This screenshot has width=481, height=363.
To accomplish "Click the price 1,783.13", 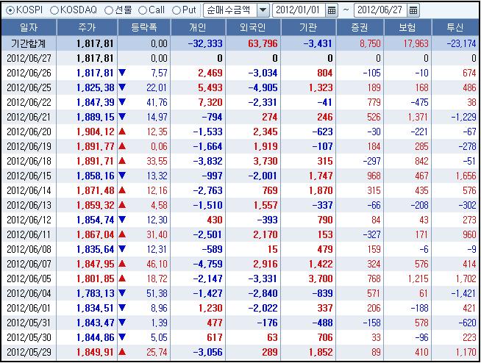I will click(x=95, y=293).
